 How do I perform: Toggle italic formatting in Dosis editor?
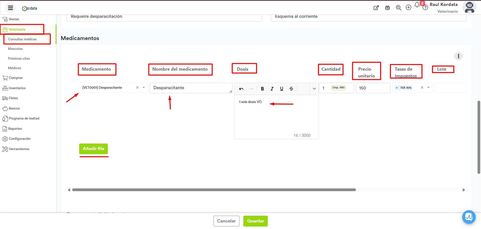272,89
